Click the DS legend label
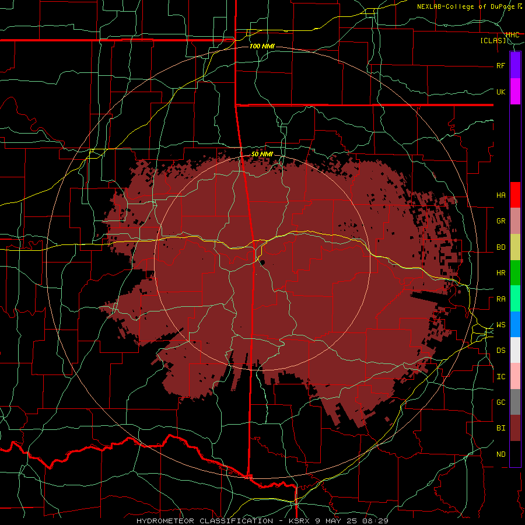This screenshot has height=525, width=525. pyautogui.click(x=501, y=351)
